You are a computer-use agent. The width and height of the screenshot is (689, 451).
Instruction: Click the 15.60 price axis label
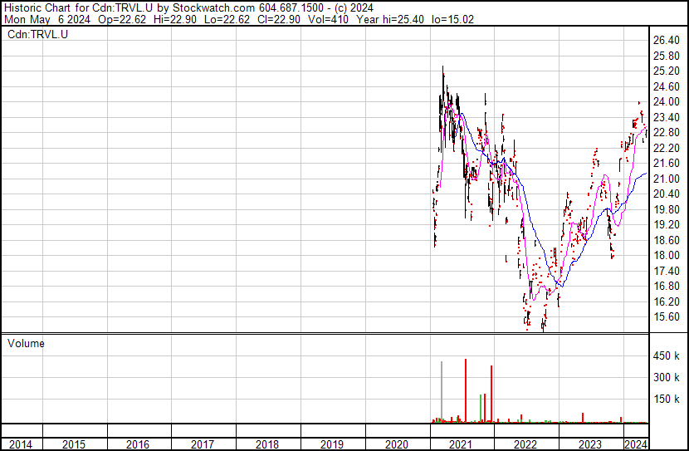pos(666,317)
